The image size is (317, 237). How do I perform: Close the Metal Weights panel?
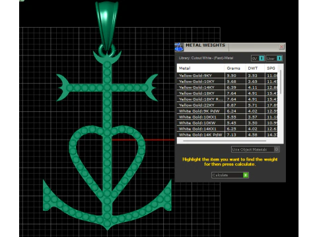[281, 47]
